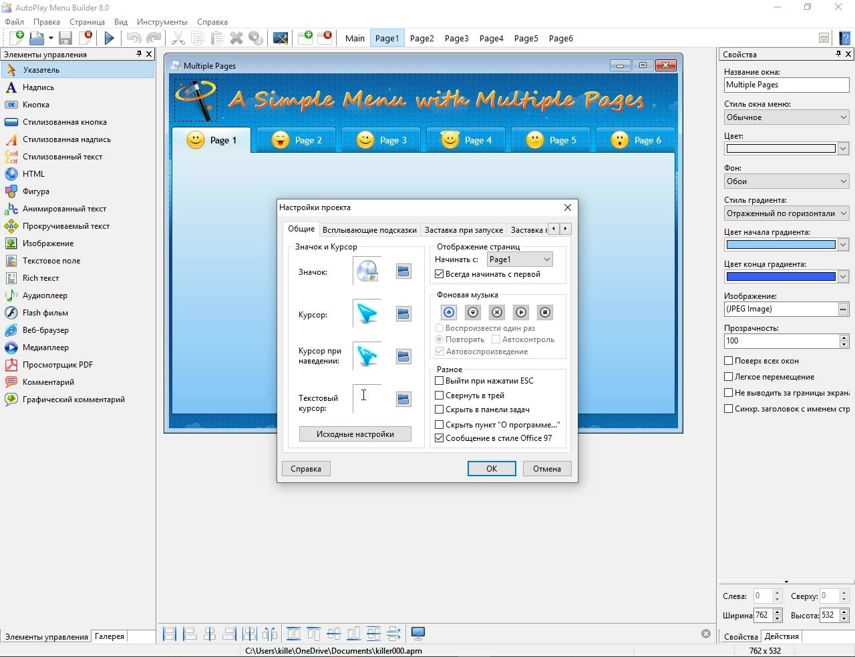Browse for a new Курсор file
This screenshot has height=657, width=855.
[403, 313]
